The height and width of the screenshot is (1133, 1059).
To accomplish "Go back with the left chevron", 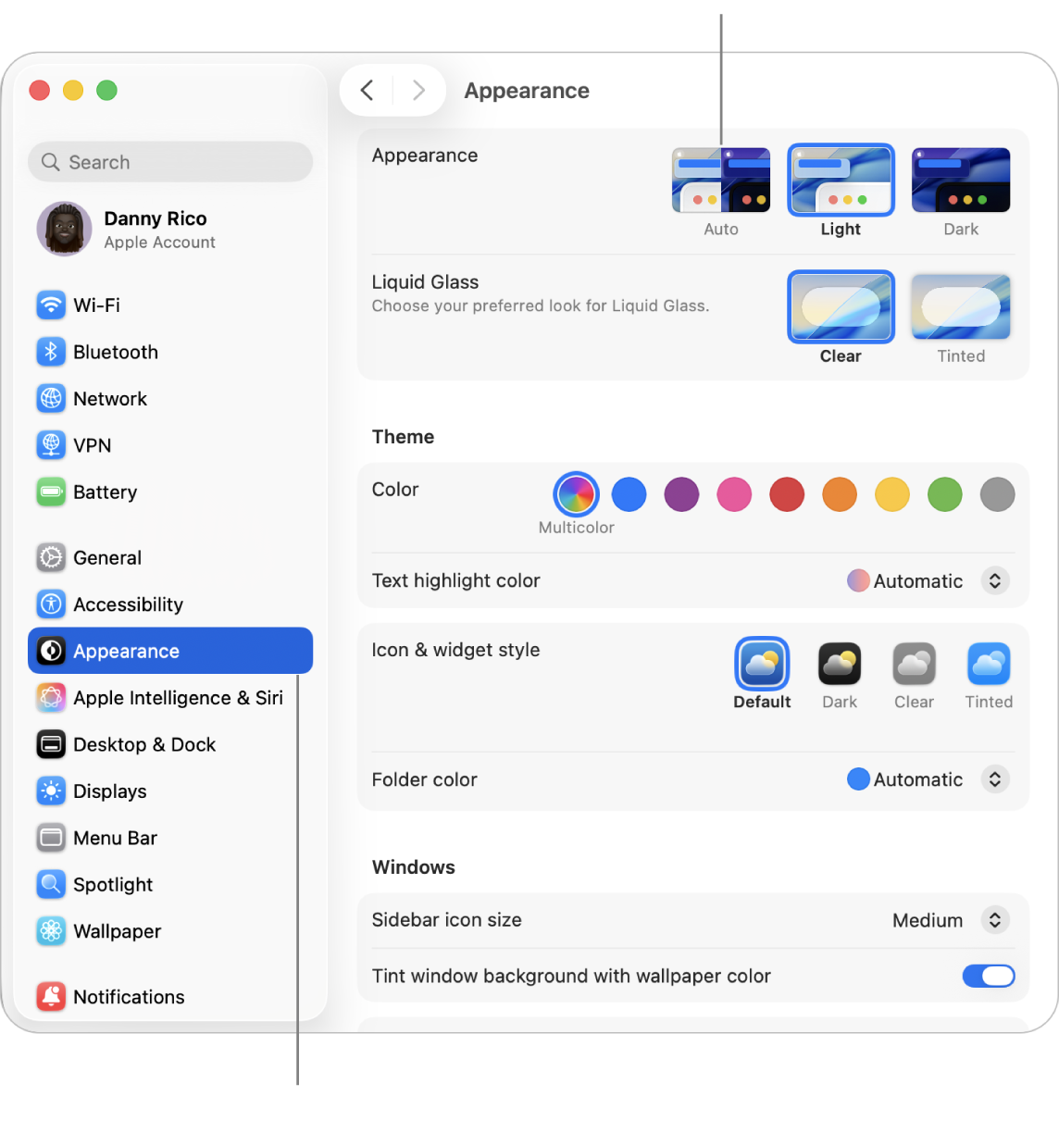I will pyautogui.click(x=368, y=90).
